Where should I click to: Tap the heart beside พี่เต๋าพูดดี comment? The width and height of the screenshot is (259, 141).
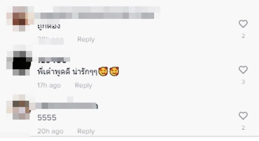click(243, 70)
